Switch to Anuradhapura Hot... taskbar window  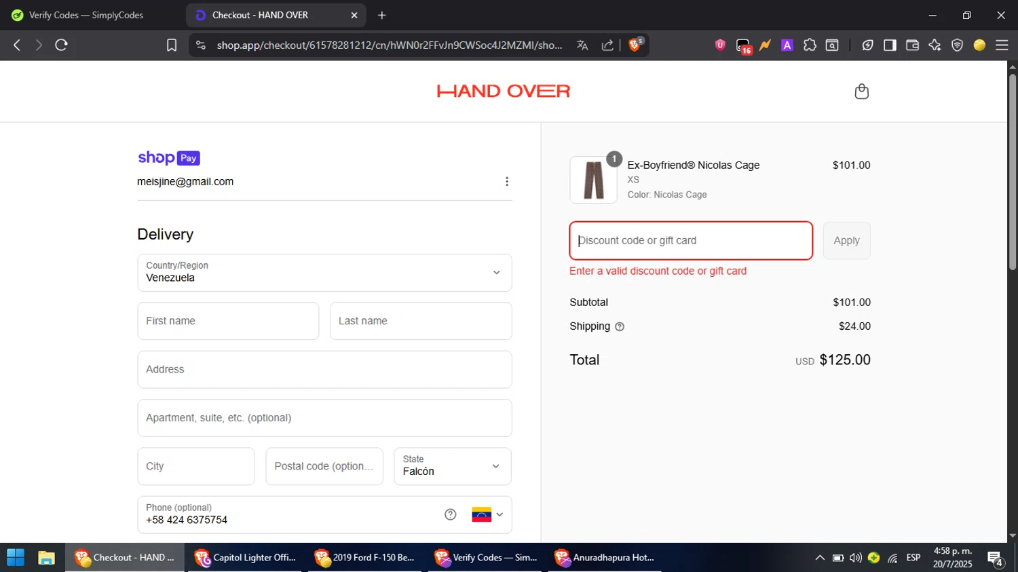[x=605, y=558]
